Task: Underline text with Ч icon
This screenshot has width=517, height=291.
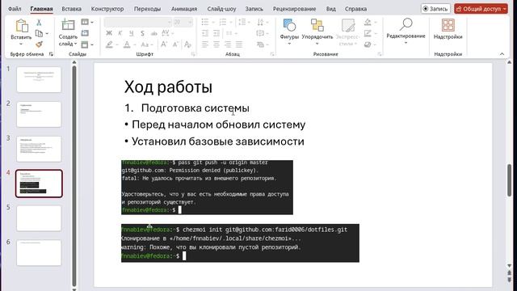Action: [x=131, y=33]
